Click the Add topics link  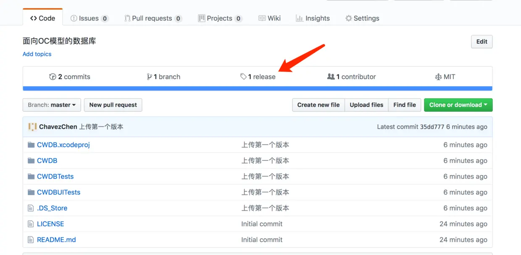click(37, 54)
